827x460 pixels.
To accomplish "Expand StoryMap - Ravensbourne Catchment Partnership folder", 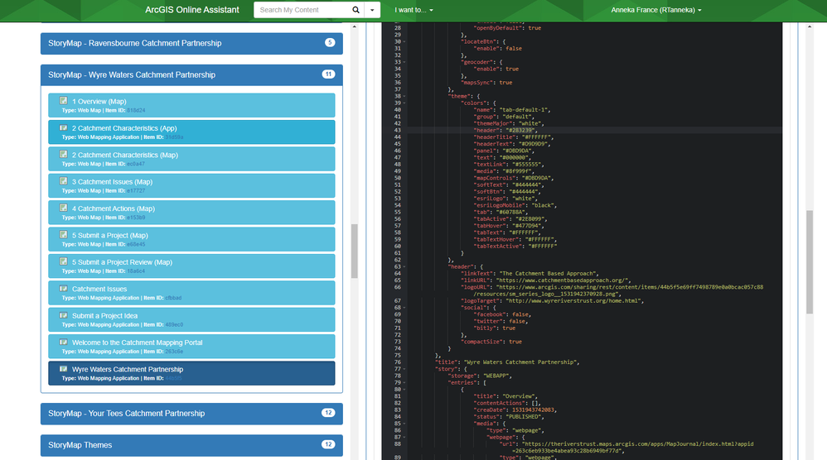I will [191, 43].
